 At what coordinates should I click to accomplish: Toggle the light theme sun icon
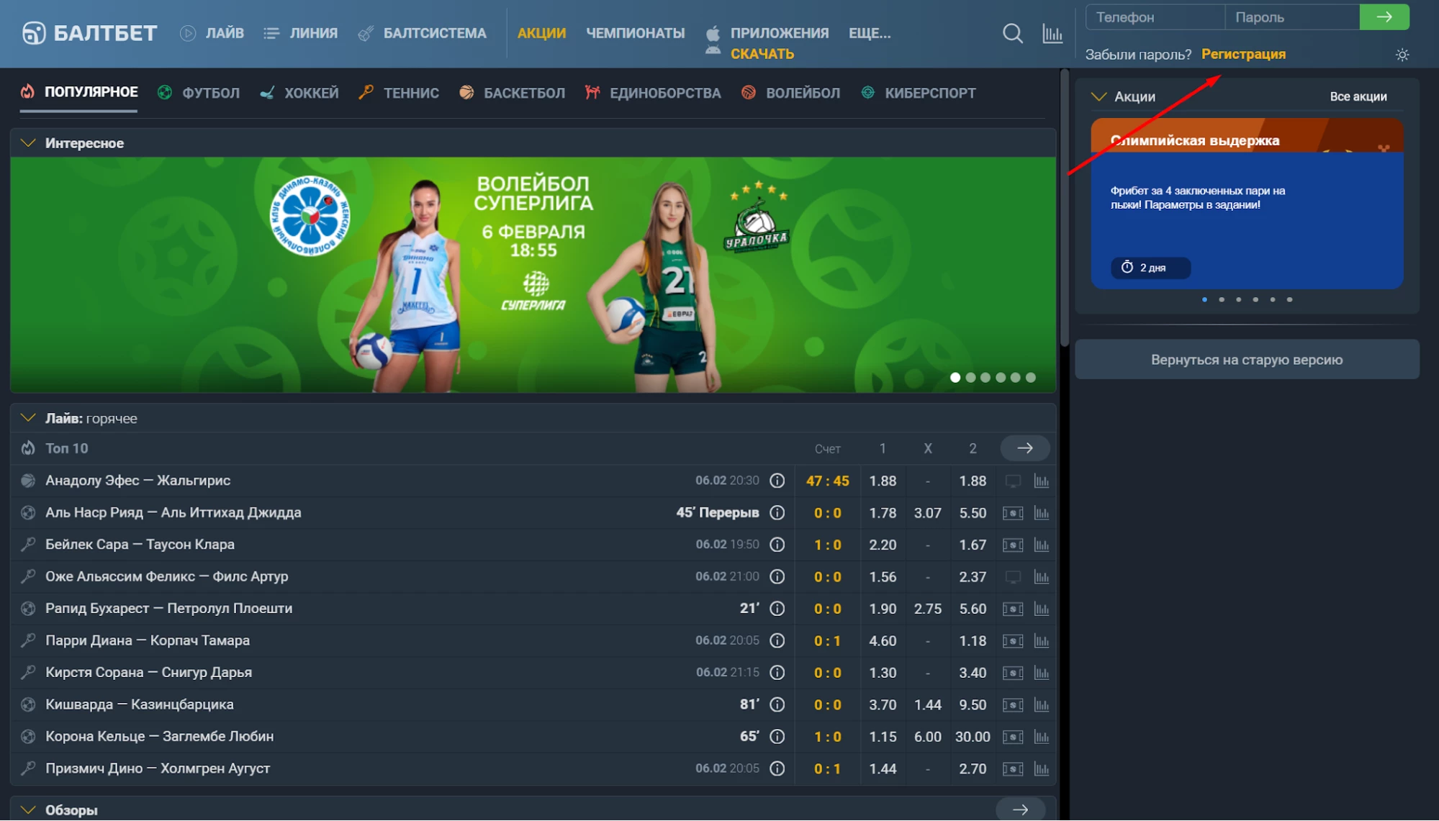[1402, 55]
